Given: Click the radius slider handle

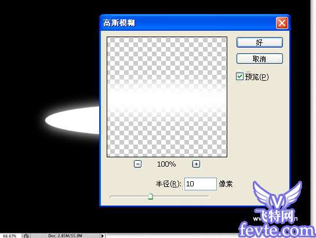Looking at the screenshot, I should click(151, 196).
